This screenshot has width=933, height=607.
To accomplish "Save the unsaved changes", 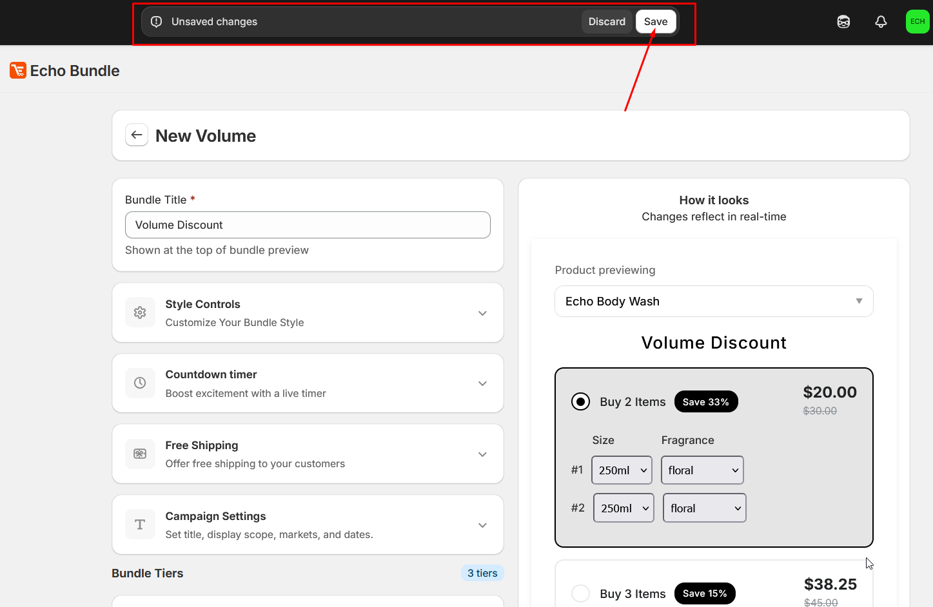I will (x=655, y=21).
